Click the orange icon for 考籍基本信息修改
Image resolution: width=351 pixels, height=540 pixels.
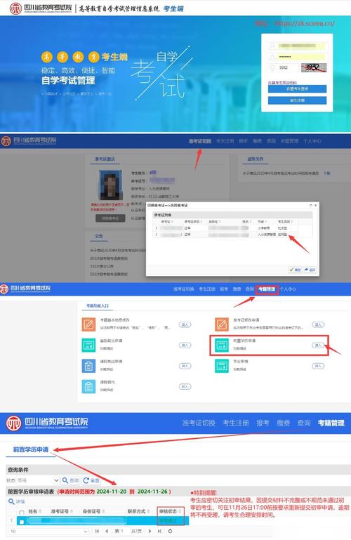(x=88, y=324)
